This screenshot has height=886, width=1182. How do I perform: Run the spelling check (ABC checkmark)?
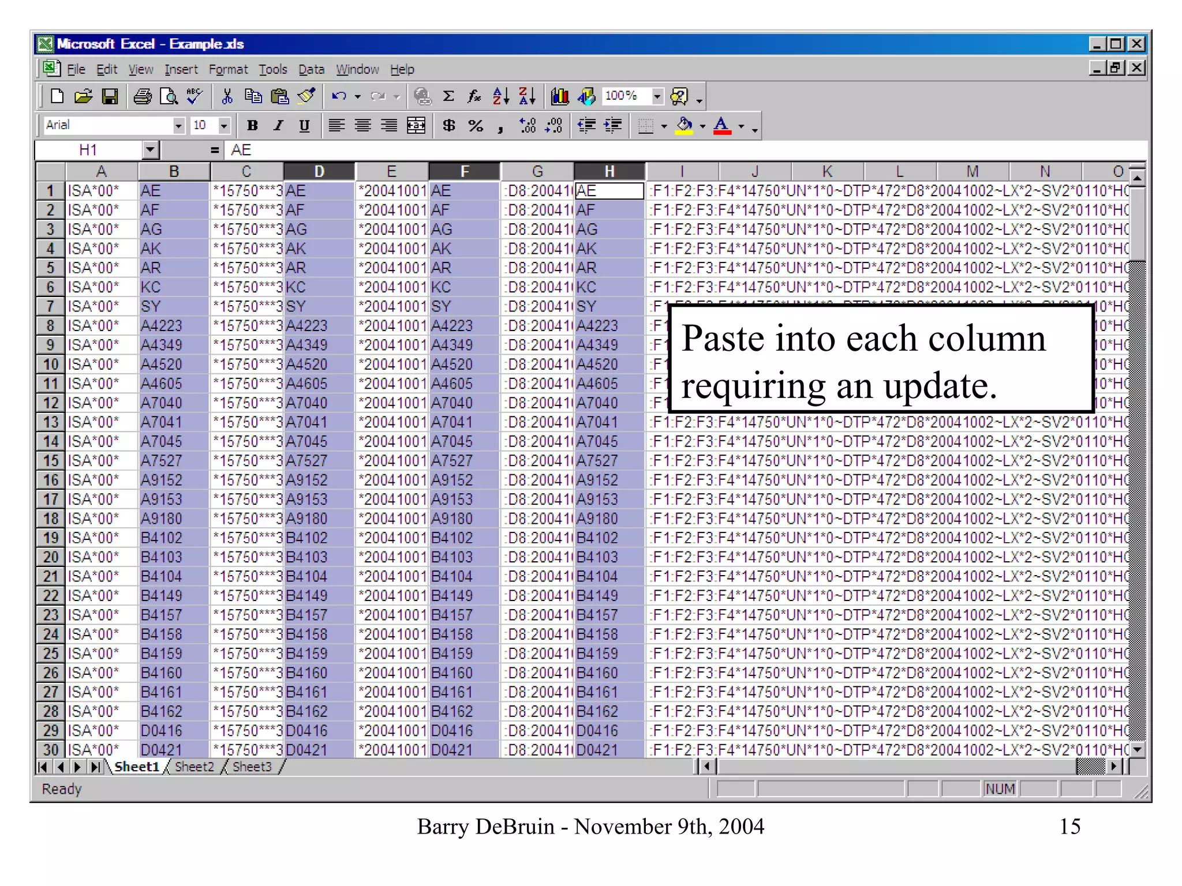coord(195,96)
